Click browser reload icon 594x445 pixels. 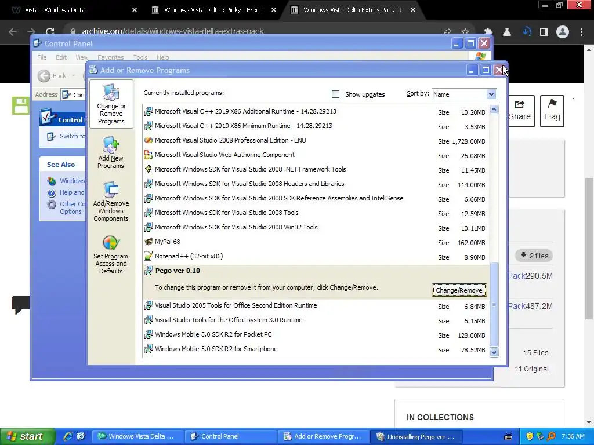point(50,32)
